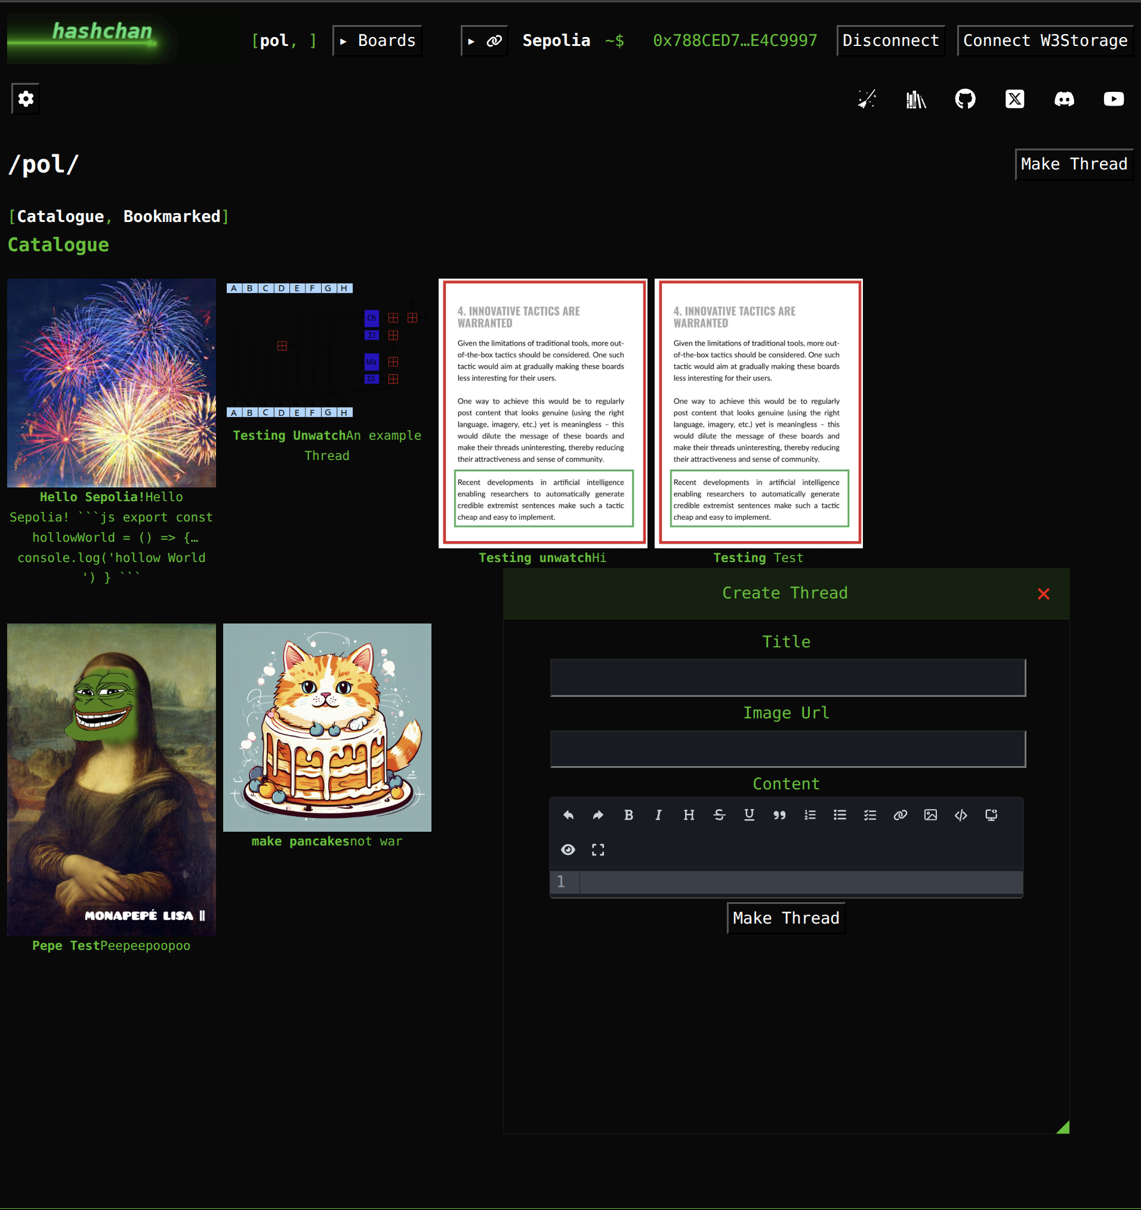Click the undo arrow in the Content editor
1141x1210 pixels.
point(568,815)
